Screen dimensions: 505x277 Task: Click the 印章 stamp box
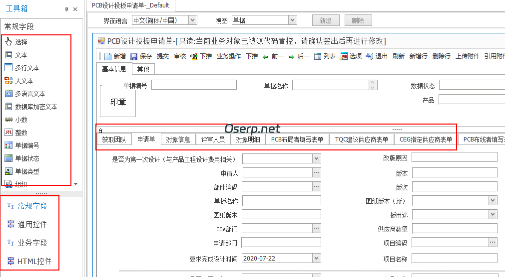coord(118,101)
